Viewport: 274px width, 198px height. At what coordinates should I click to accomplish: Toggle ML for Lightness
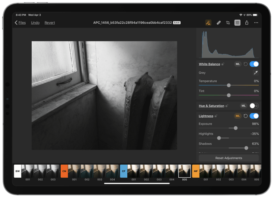coord(238,116)
